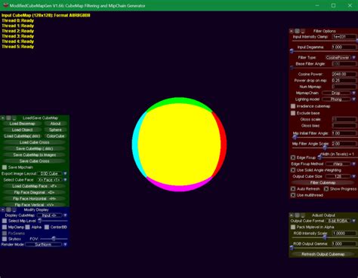
Task: Click the ModifiedCubeMapGen app icon in title bar
Action: point(6,5)
